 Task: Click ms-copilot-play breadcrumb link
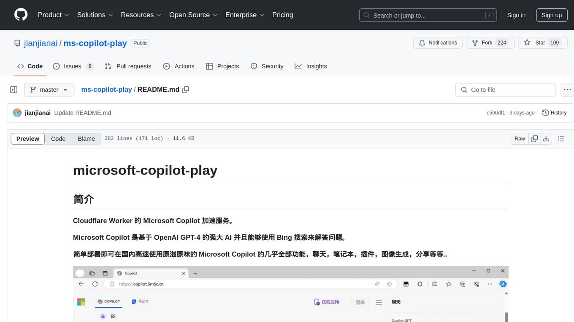click(106, 90)
